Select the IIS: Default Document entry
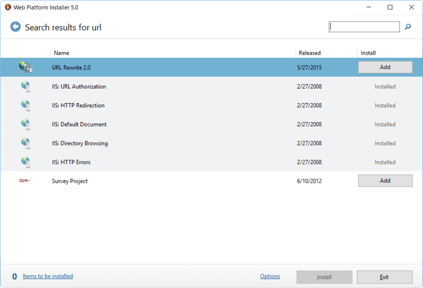The height and width of the screenshot is (288, 423). tap(79, 124)
